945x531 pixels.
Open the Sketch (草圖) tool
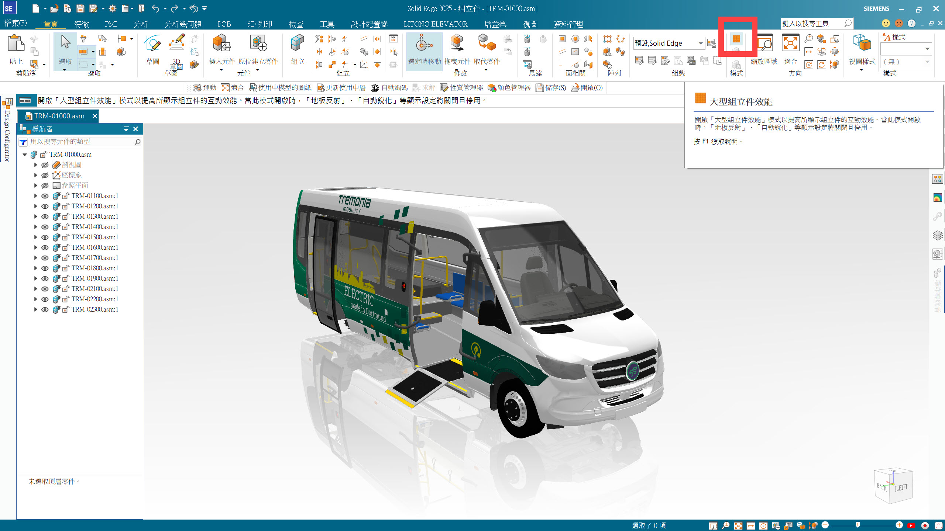point(152,44)
